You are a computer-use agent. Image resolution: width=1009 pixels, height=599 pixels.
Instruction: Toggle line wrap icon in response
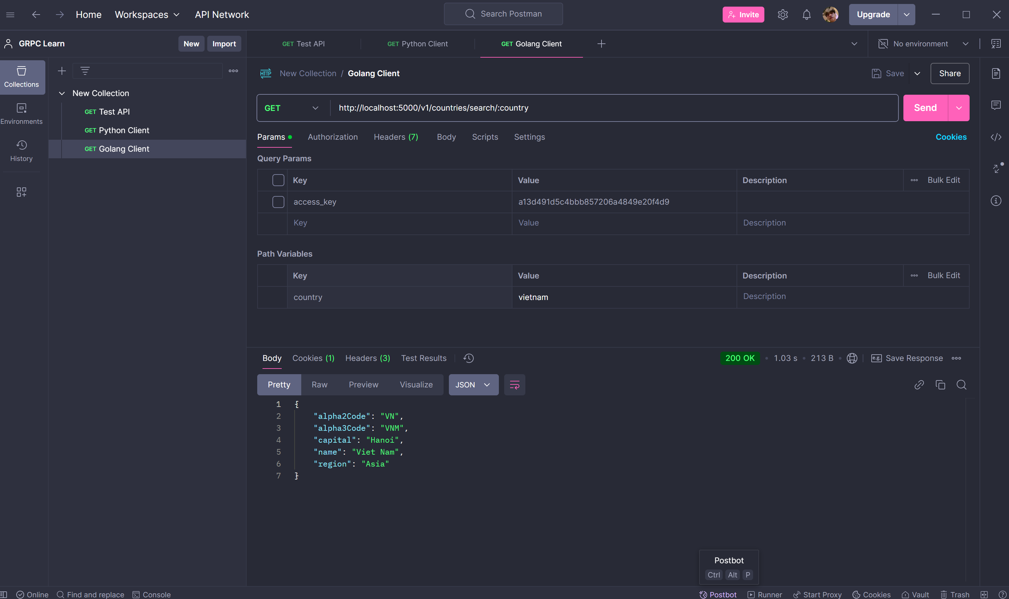[514, 385]
